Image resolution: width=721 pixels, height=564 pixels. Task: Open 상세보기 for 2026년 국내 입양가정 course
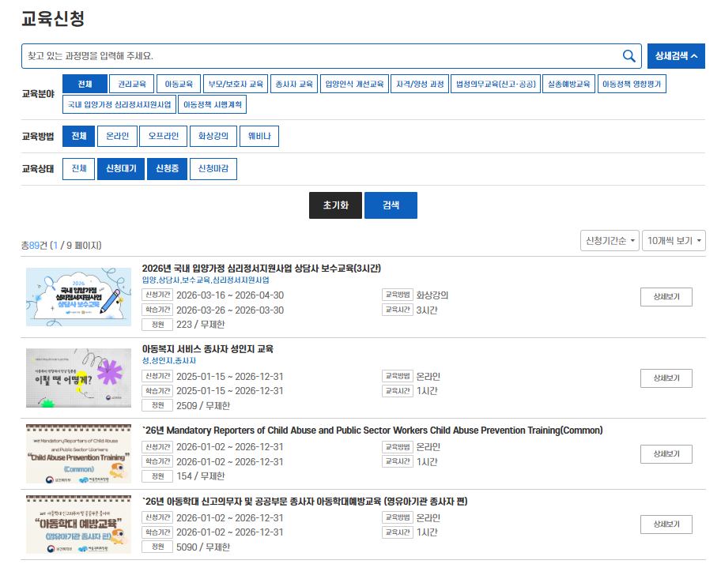[666, 297]
